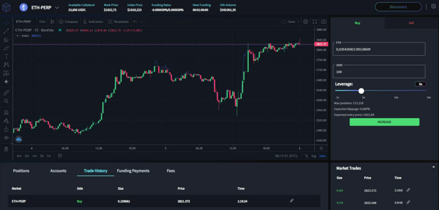Screen dimensions: 439x210
Task: Enter fullscreen chart mode
Action: pyautogui.click(x=315, y=22)
